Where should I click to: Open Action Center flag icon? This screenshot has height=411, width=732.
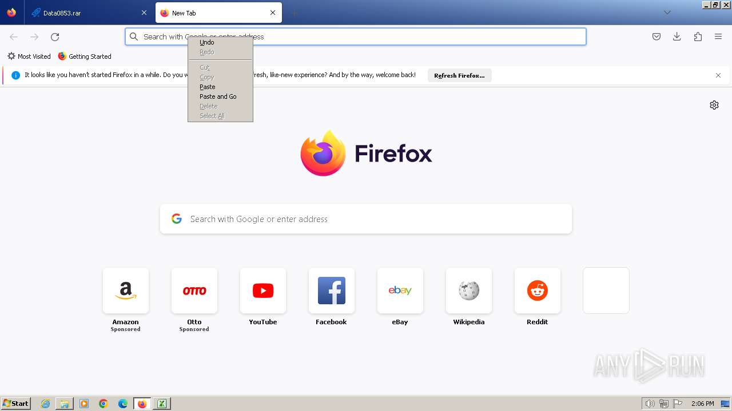coord(678,404)
